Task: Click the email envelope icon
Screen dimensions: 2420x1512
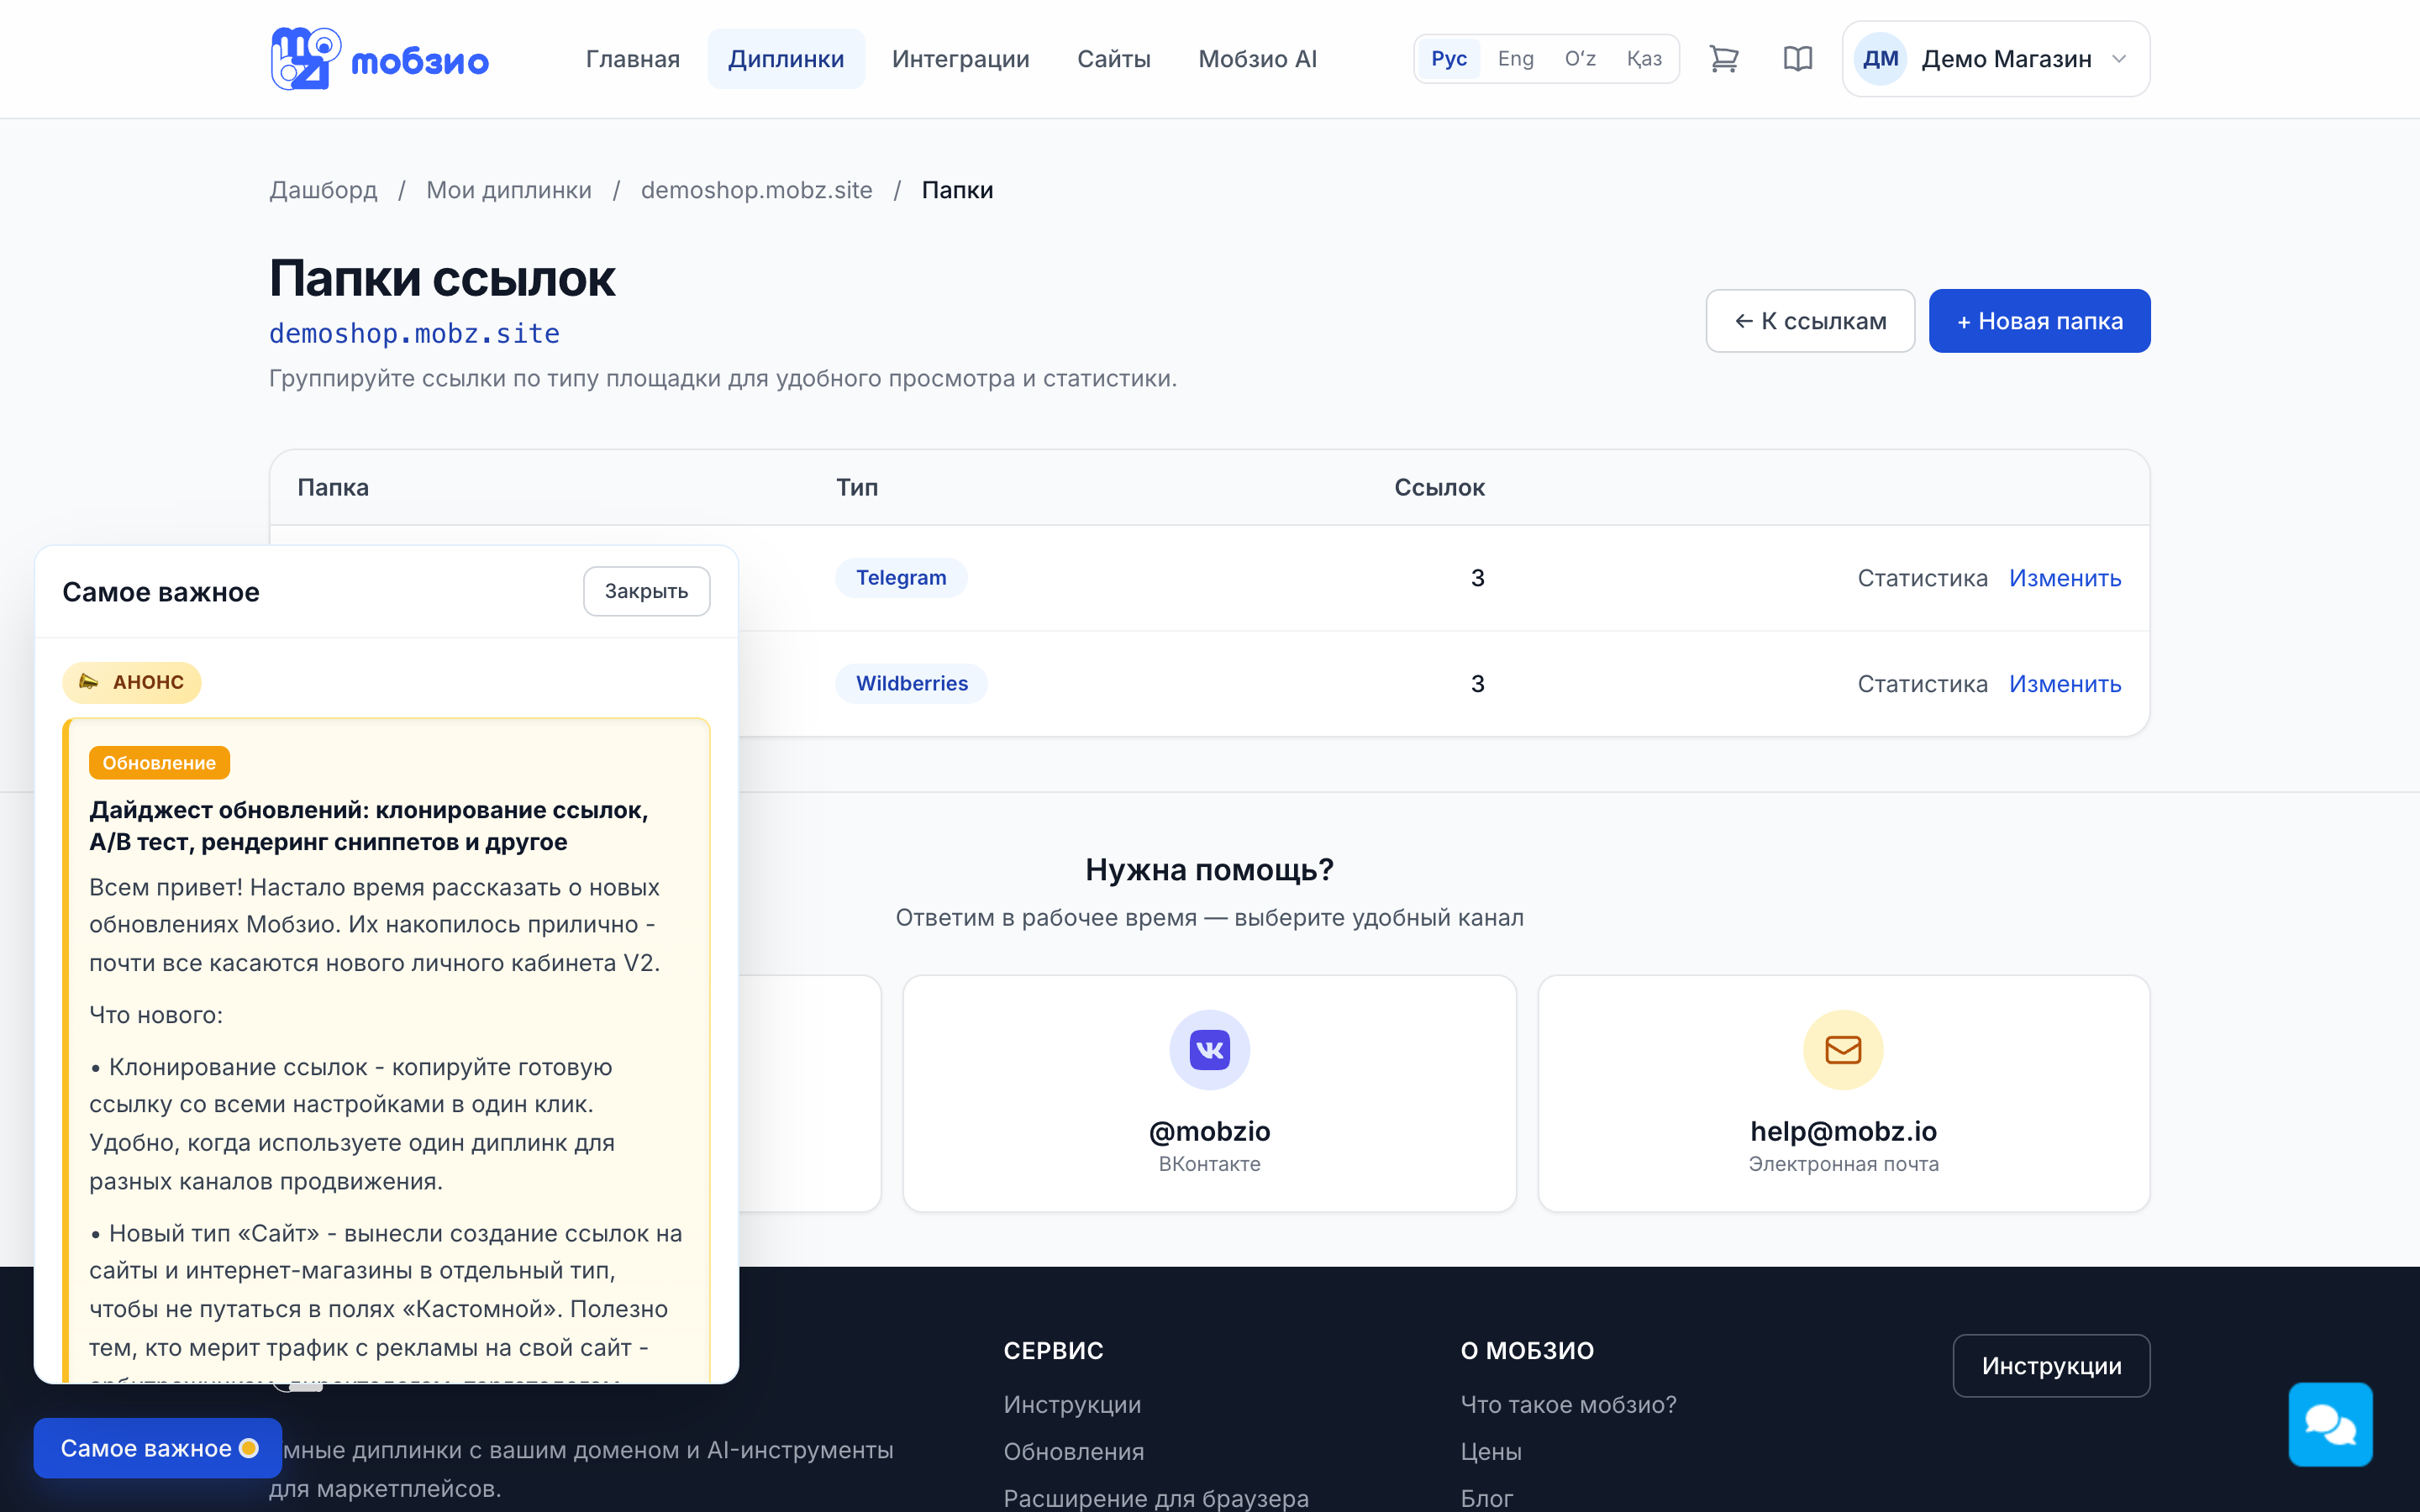Action: pos(1843,1049)
